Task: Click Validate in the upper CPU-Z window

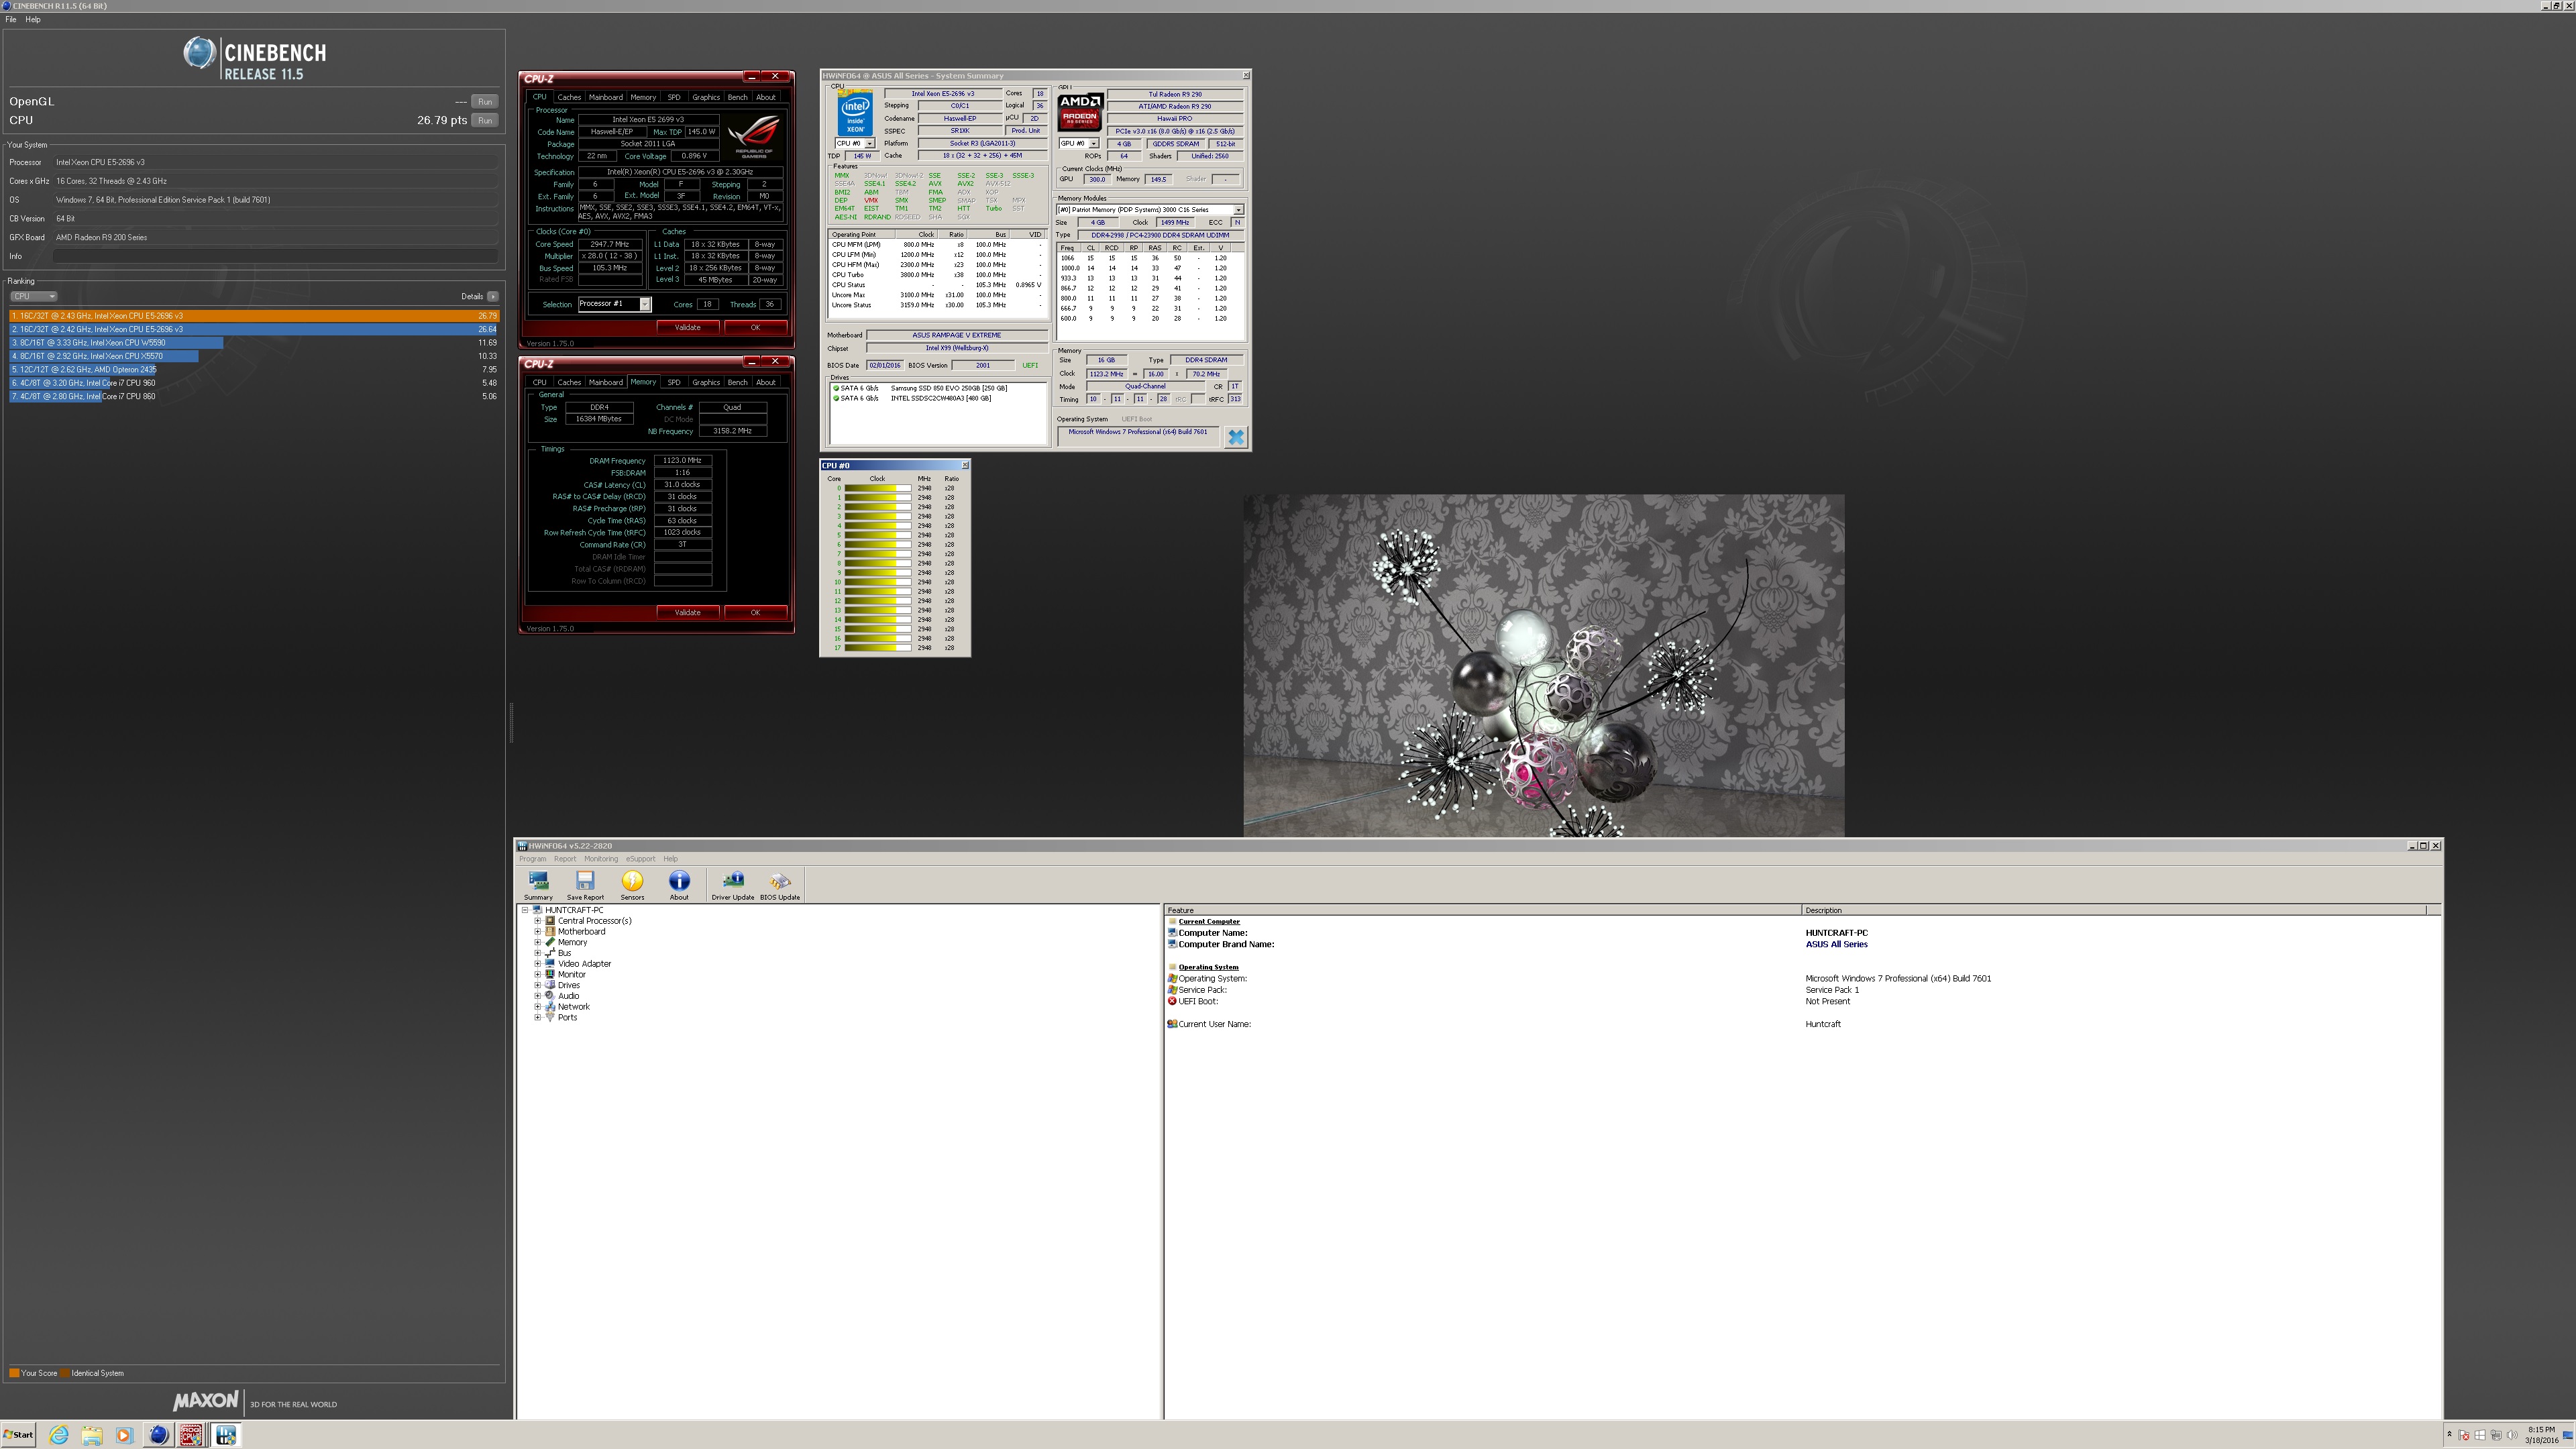Action: [688, 327]
